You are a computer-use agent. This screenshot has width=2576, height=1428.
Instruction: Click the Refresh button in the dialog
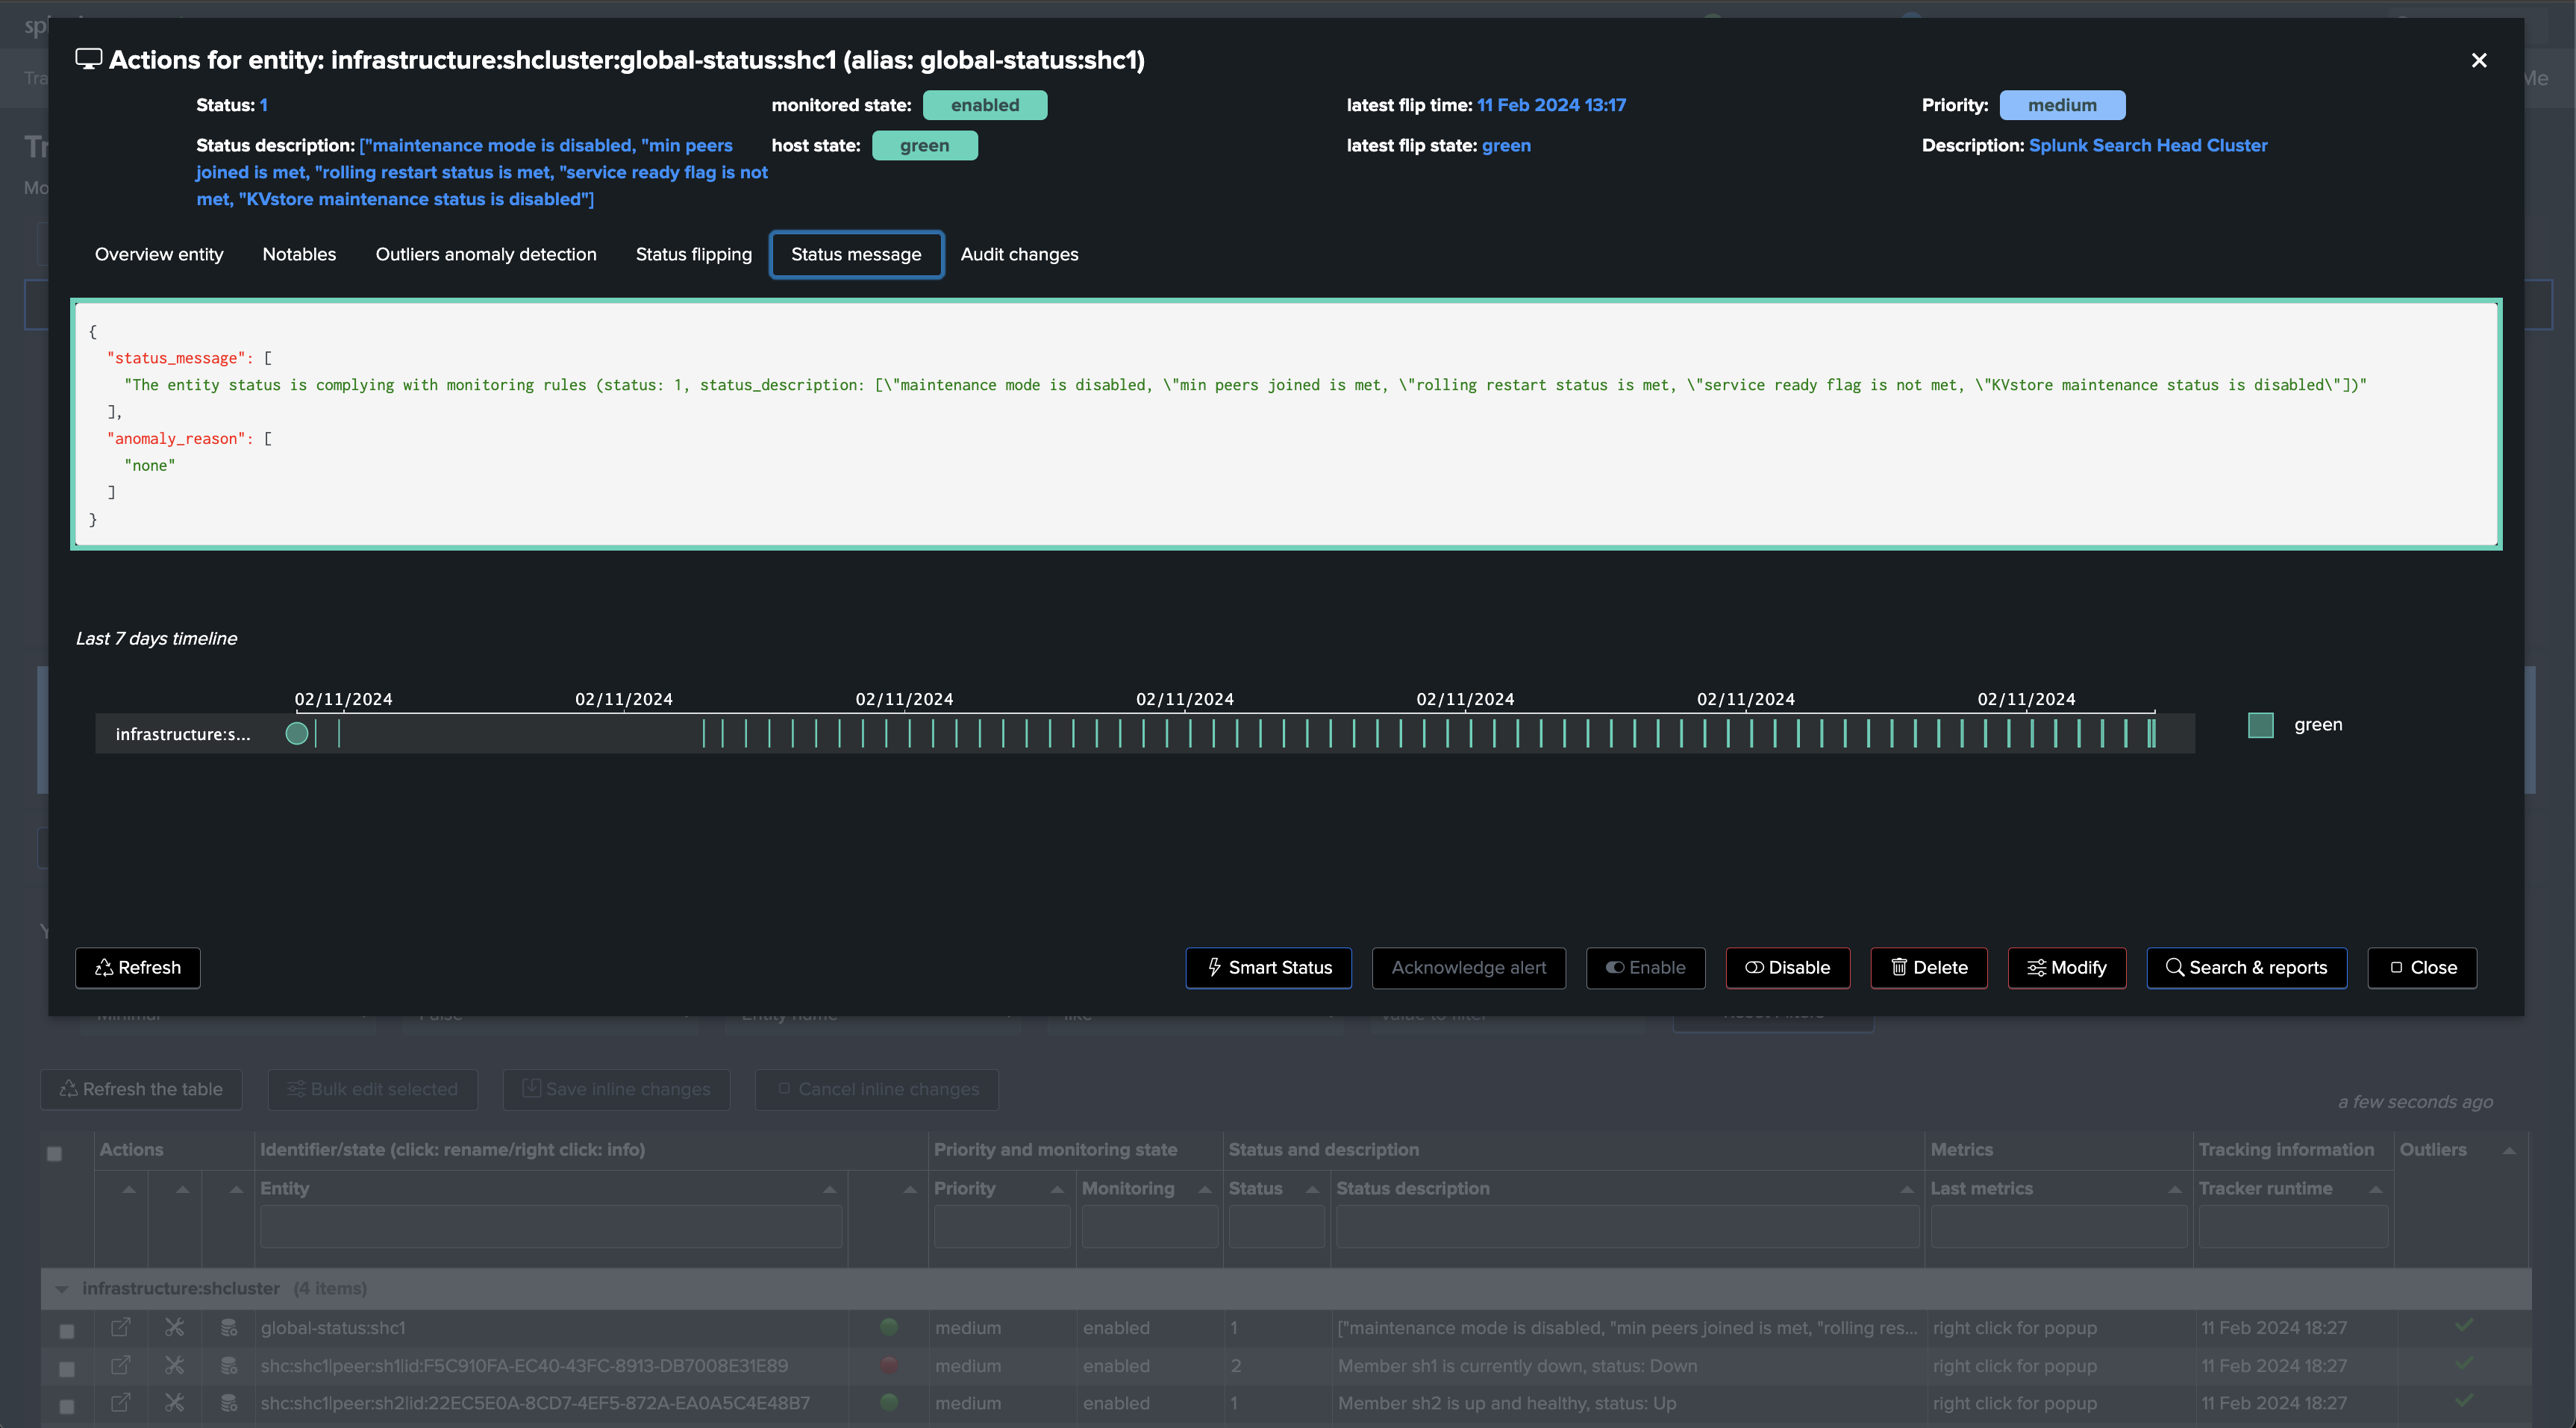tap(138, 967)
